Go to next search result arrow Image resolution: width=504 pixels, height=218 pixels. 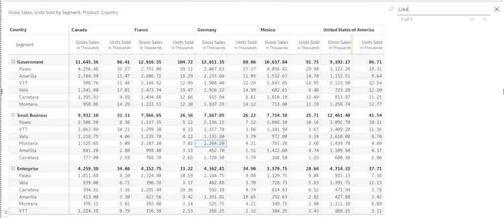pyautogui.click(x=485, y=20)
